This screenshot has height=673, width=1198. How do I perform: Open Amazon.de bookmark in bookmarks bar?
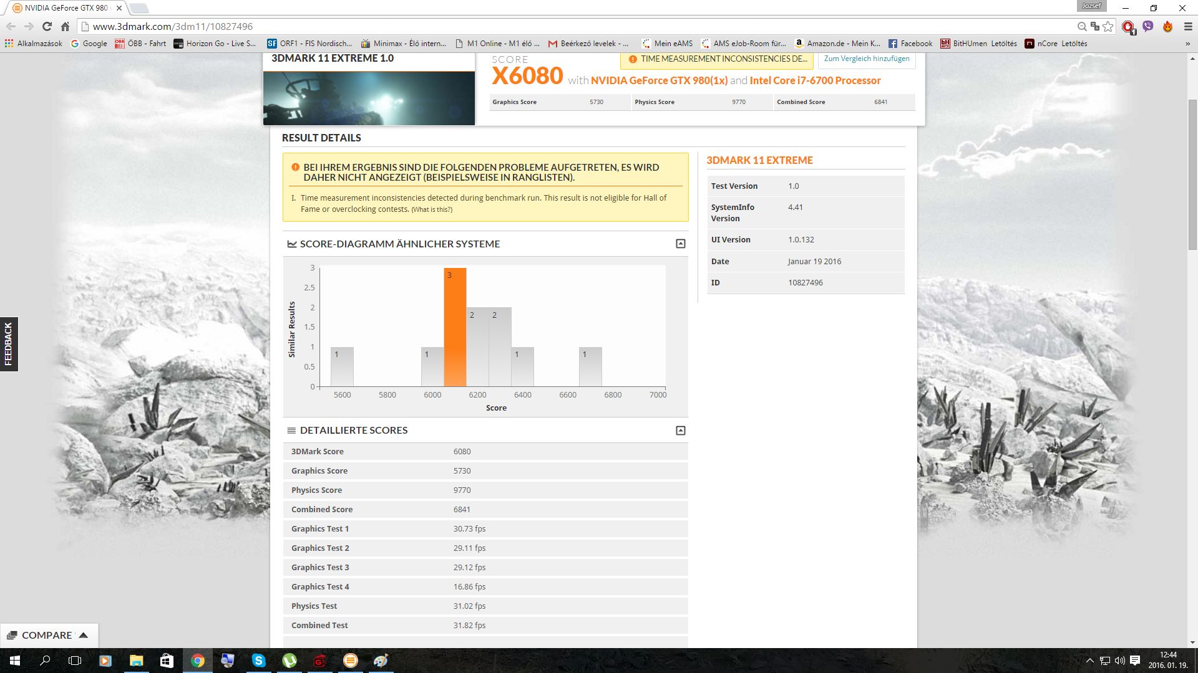[837, 44]
